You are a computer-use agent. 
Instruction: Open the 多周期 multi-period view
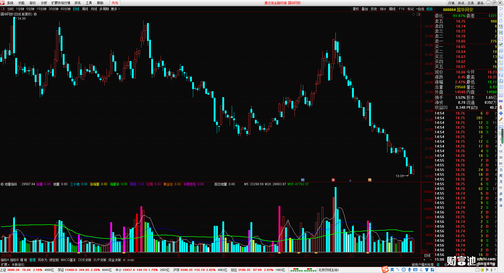tap(104, 9)
